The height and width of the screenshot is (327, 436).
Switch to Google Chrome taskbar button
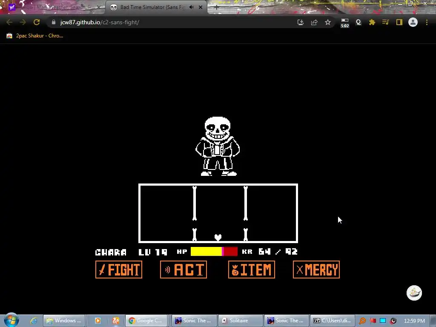[x=146, y=321]
